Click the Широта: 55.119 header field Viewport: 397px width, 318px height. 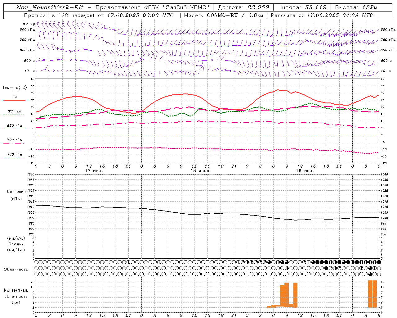tap(302, 7)
